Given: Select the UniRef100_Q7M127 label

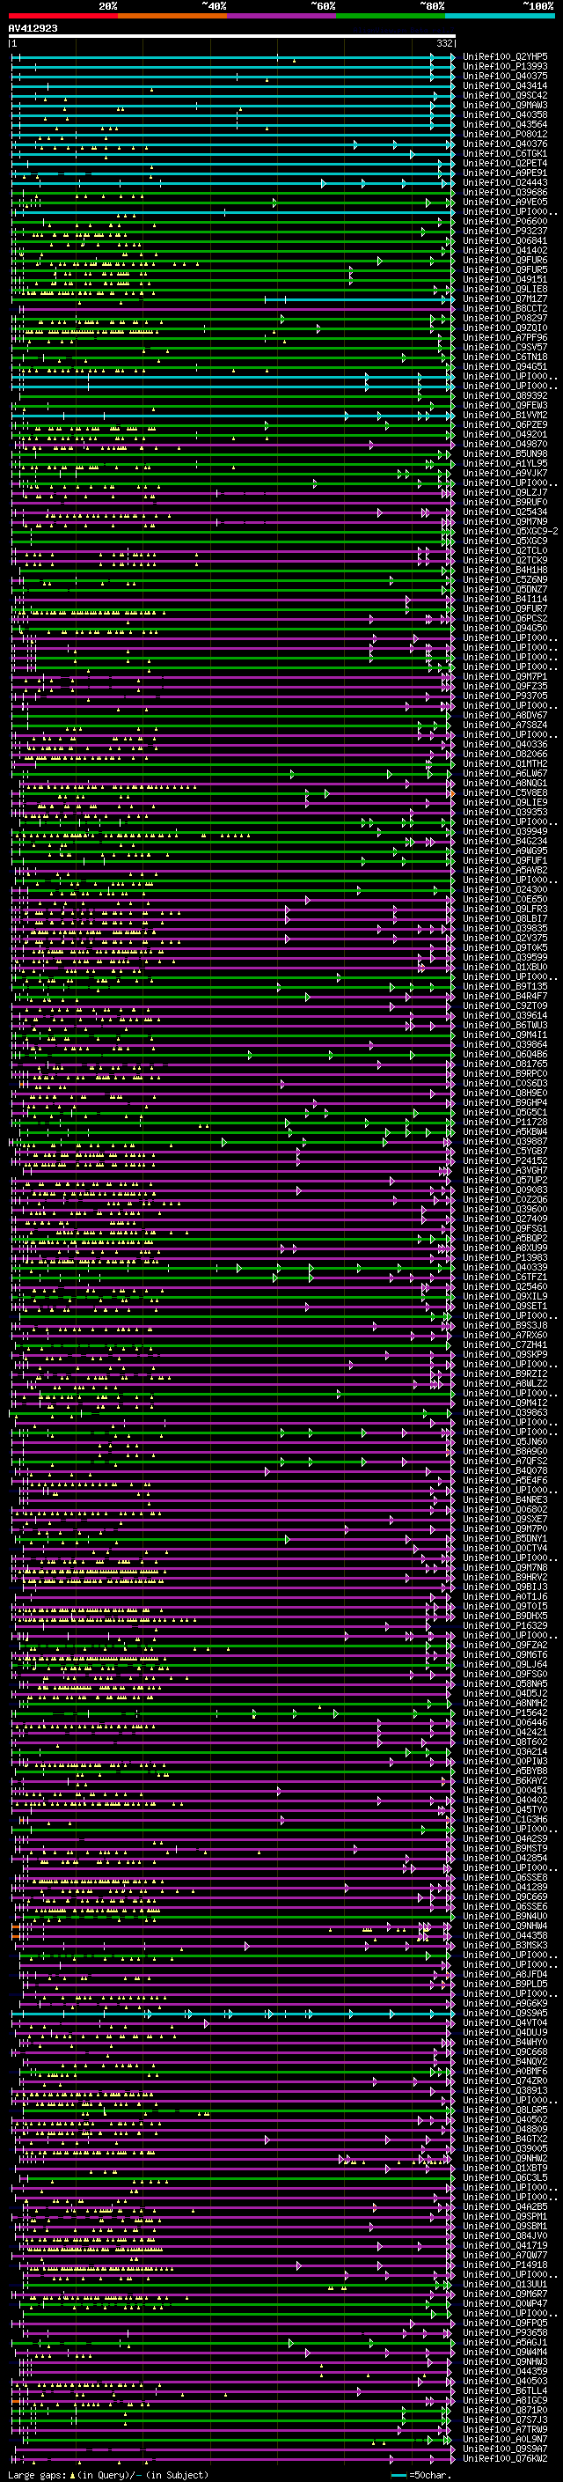Looking at the screenshot, I should pyautogui.click(x=505, y=298).
